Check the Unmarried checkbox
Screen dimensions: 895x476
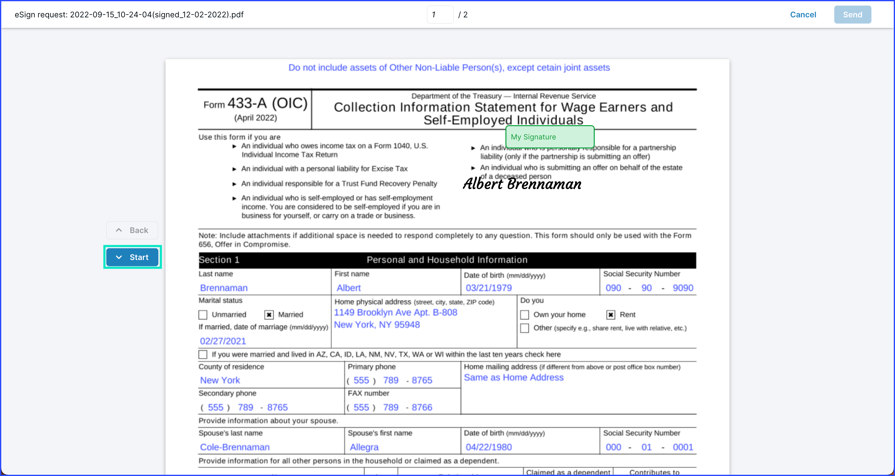(x=203, y=315)
